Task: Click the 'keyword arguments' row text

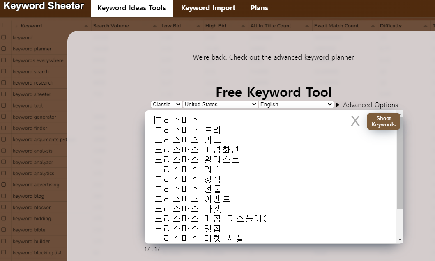Action: point(40,140)
